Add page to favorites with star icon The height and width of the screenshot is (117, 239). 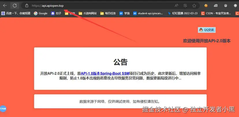(194, 5)
